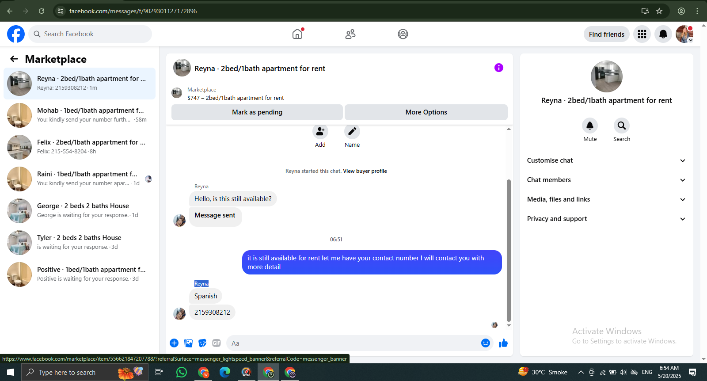
Task: Choose a sticker in composer
Action: click(x=202, y=343)
